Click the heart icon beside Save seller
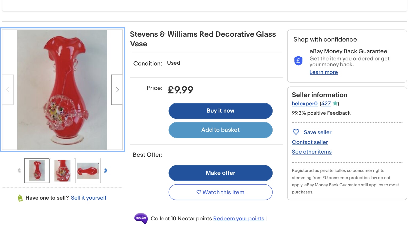The image size is (410, 227). (296, 132)
